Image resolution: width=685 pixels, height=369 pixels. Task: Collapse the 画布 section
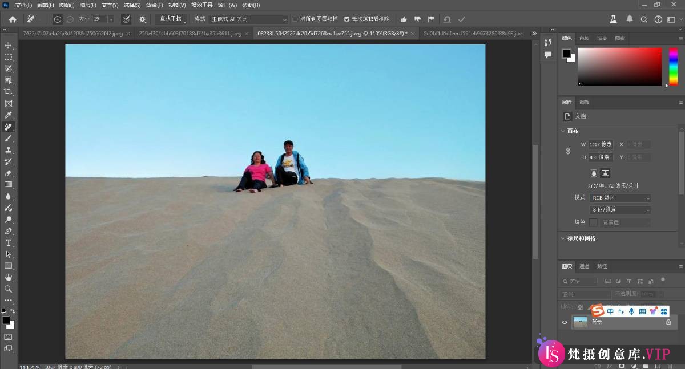coord(562,131)
